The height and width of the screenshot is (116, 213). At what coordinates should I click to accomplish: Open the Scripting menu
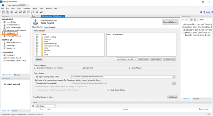[49, 8]
